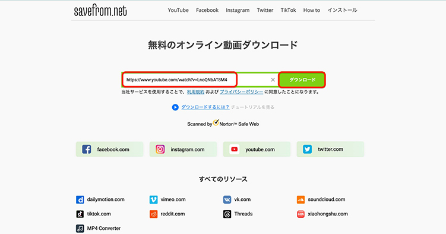The height and width of the screenshot is (234, 446).
Task: Open the youtube.com resource card
Action: [257, 149]
